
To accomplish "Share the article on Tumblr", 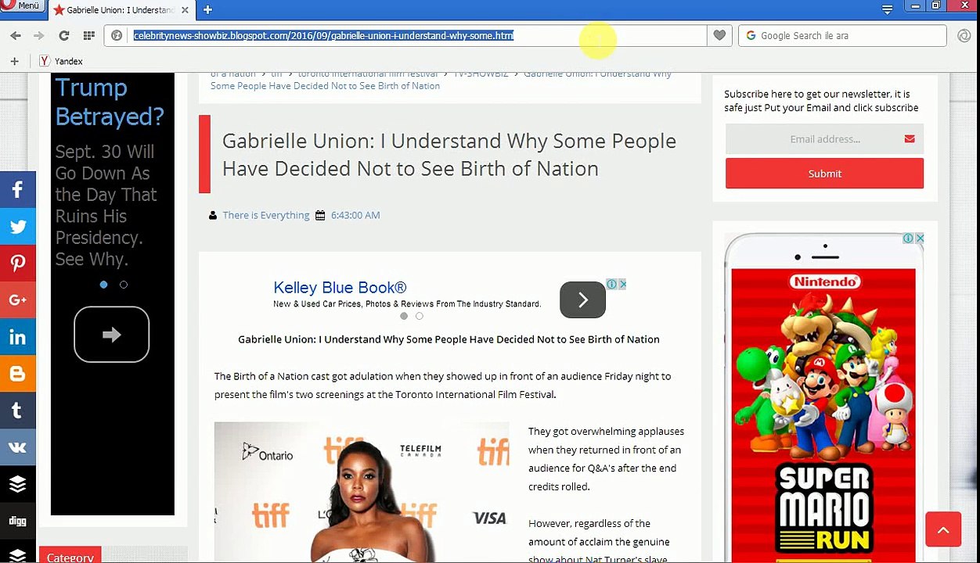I will pos(17,411).
